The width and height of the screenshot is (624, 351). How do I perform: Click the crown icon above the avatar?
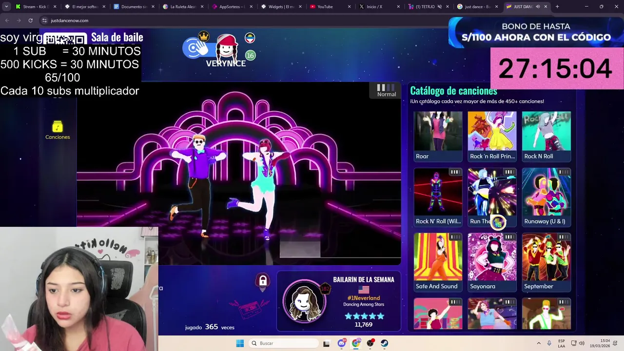[204, 36]
